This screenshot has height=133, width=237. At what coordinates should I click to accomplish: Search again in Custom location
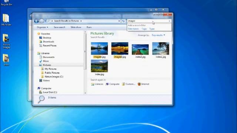tap(128, 84)
